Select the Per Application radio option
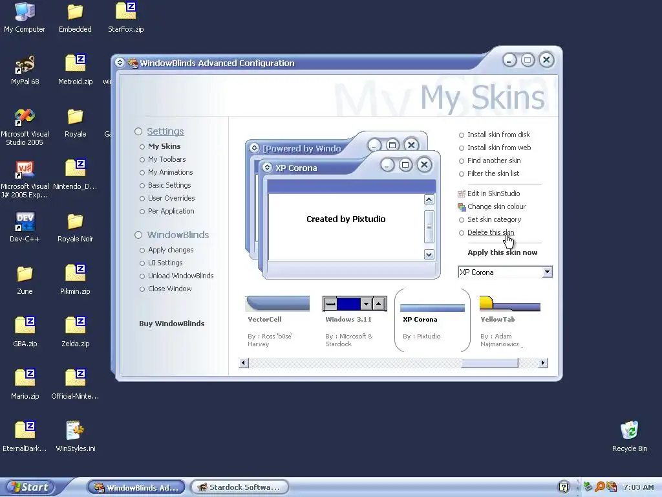Image resolution: width=662 pixels, height=497 pixels. pyautogui.click(x=142, y=212)
